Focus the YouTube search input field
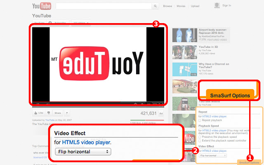 (x=104, y=6)
